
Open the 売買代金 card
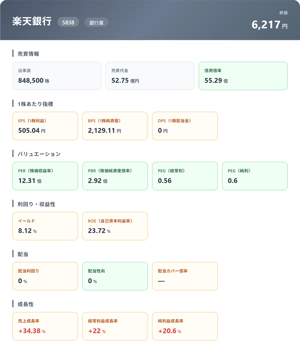point(150,76)
